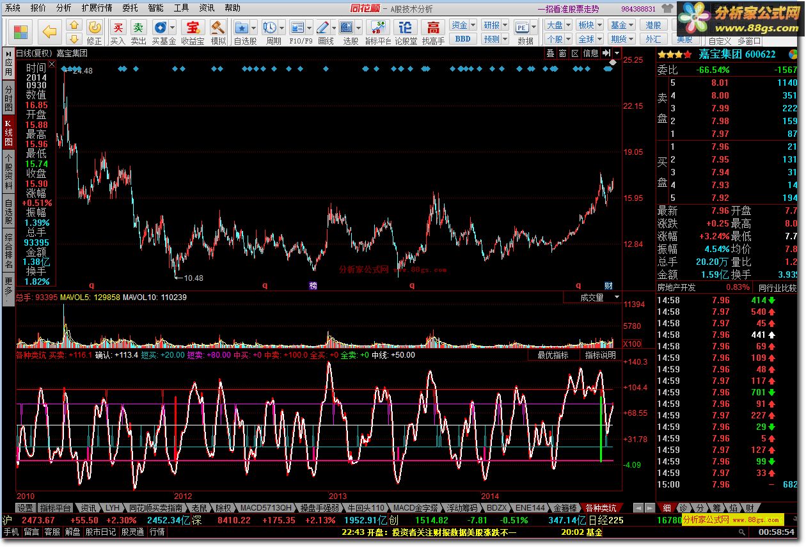This screenshot has width=806, height=547.
Task: Click the 买入 buy icon
Action: 118,32
